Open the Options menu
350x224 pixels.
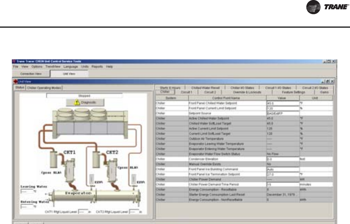pyautogui.click(x=37, y=67)
